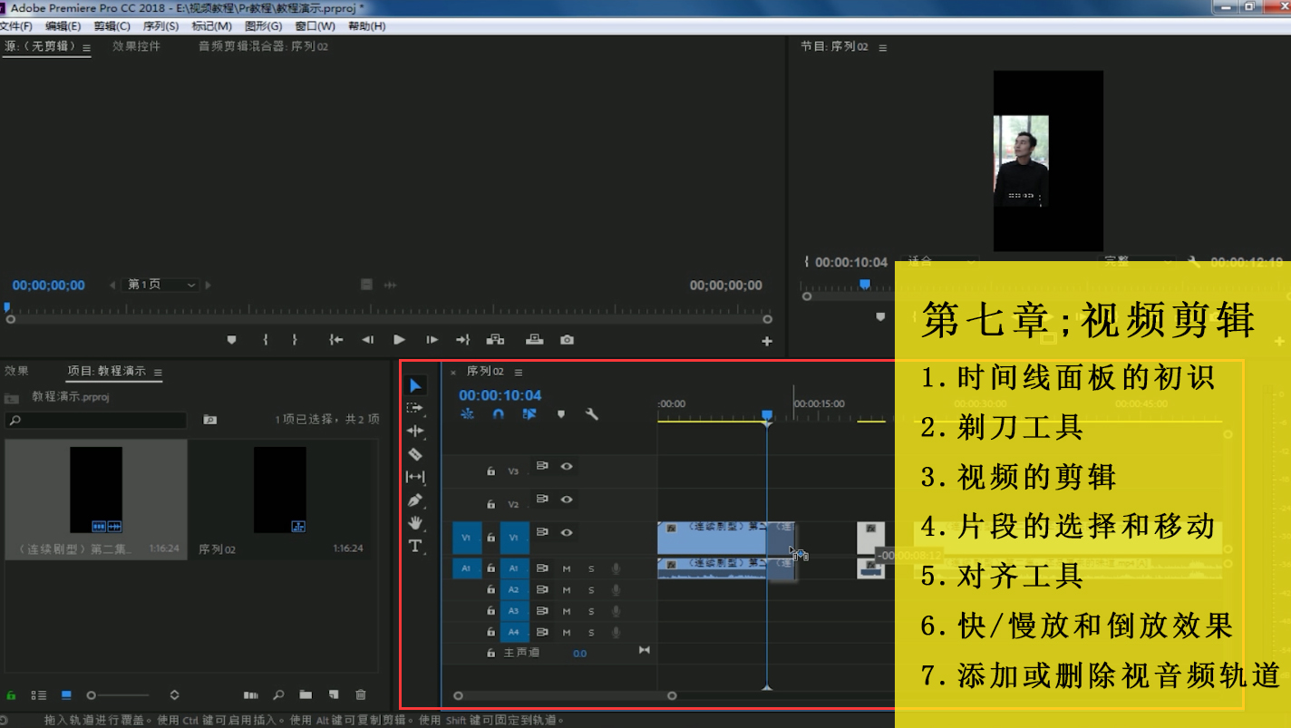Viewport: 1291px width, 728px height.
Task: Solo audio track A2
Action: pyautogui.click(x=591, y=590)
